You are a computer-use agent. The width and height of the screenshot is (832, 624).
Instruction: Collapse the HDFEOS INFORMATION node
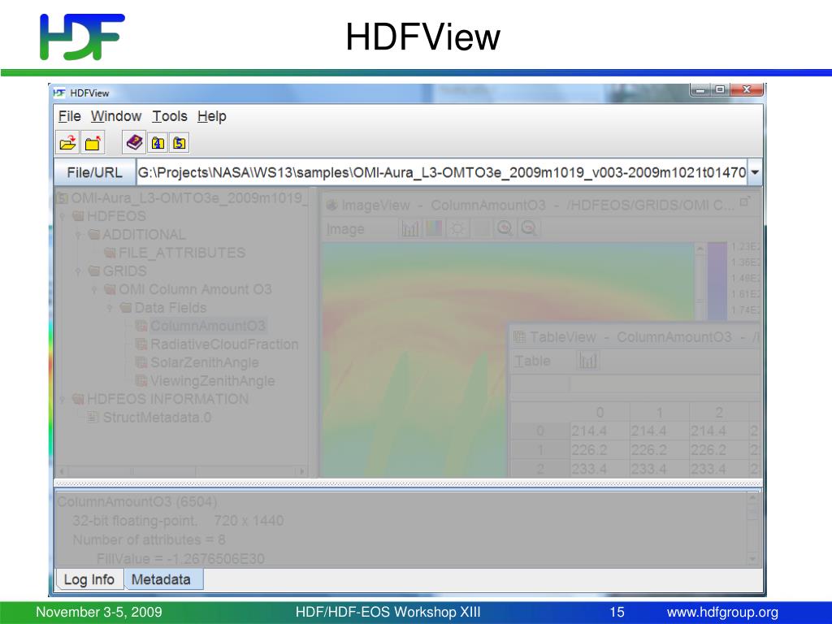point(62,399)
